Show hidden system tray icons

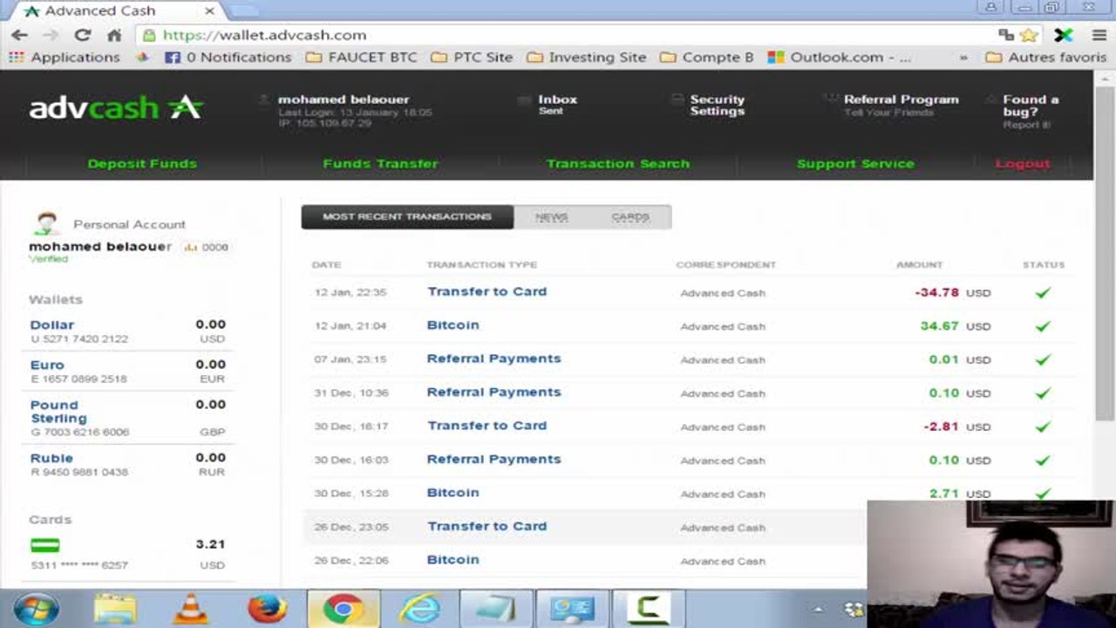[818, 610]
